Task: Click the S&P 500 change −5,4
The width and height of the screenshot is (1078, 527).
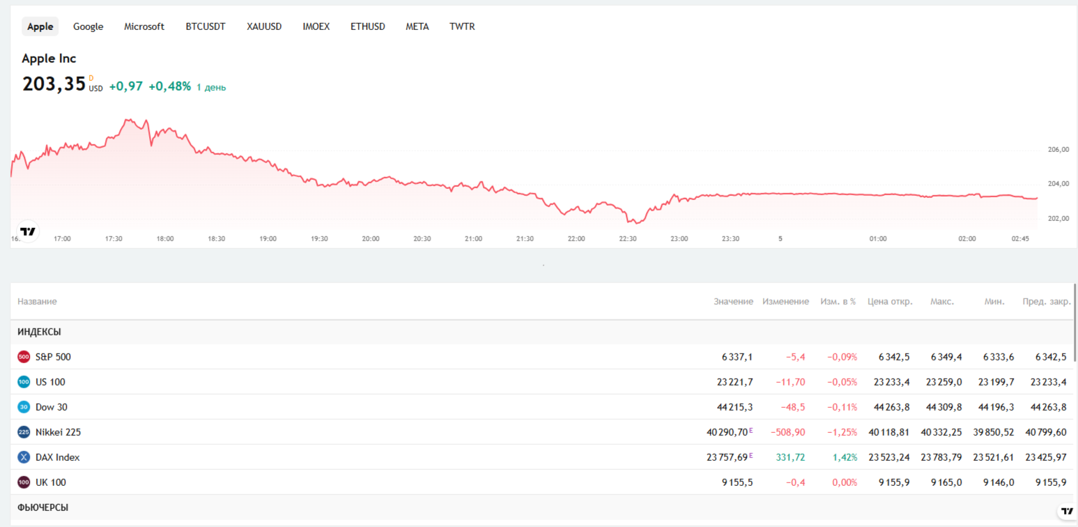Action: (795, 357)
